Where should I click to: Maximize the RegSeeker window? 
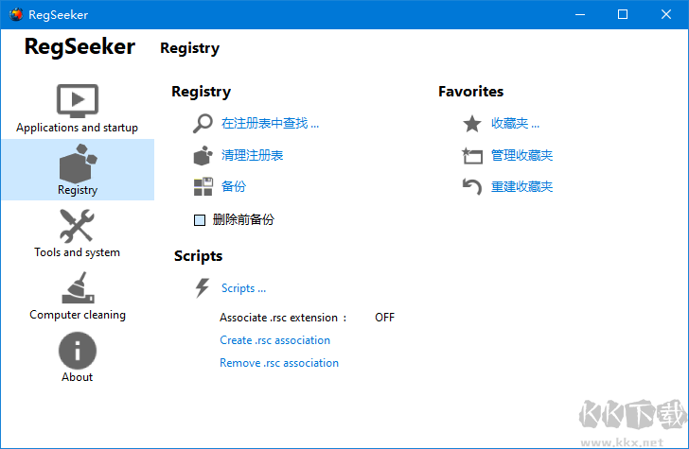point(623,14)
